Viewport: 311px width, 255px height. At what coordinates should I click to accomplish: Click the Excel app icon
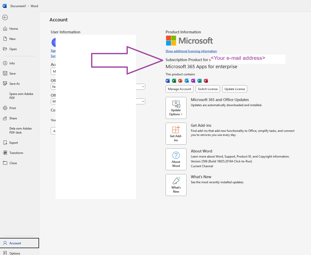click(x=174, y=81)
